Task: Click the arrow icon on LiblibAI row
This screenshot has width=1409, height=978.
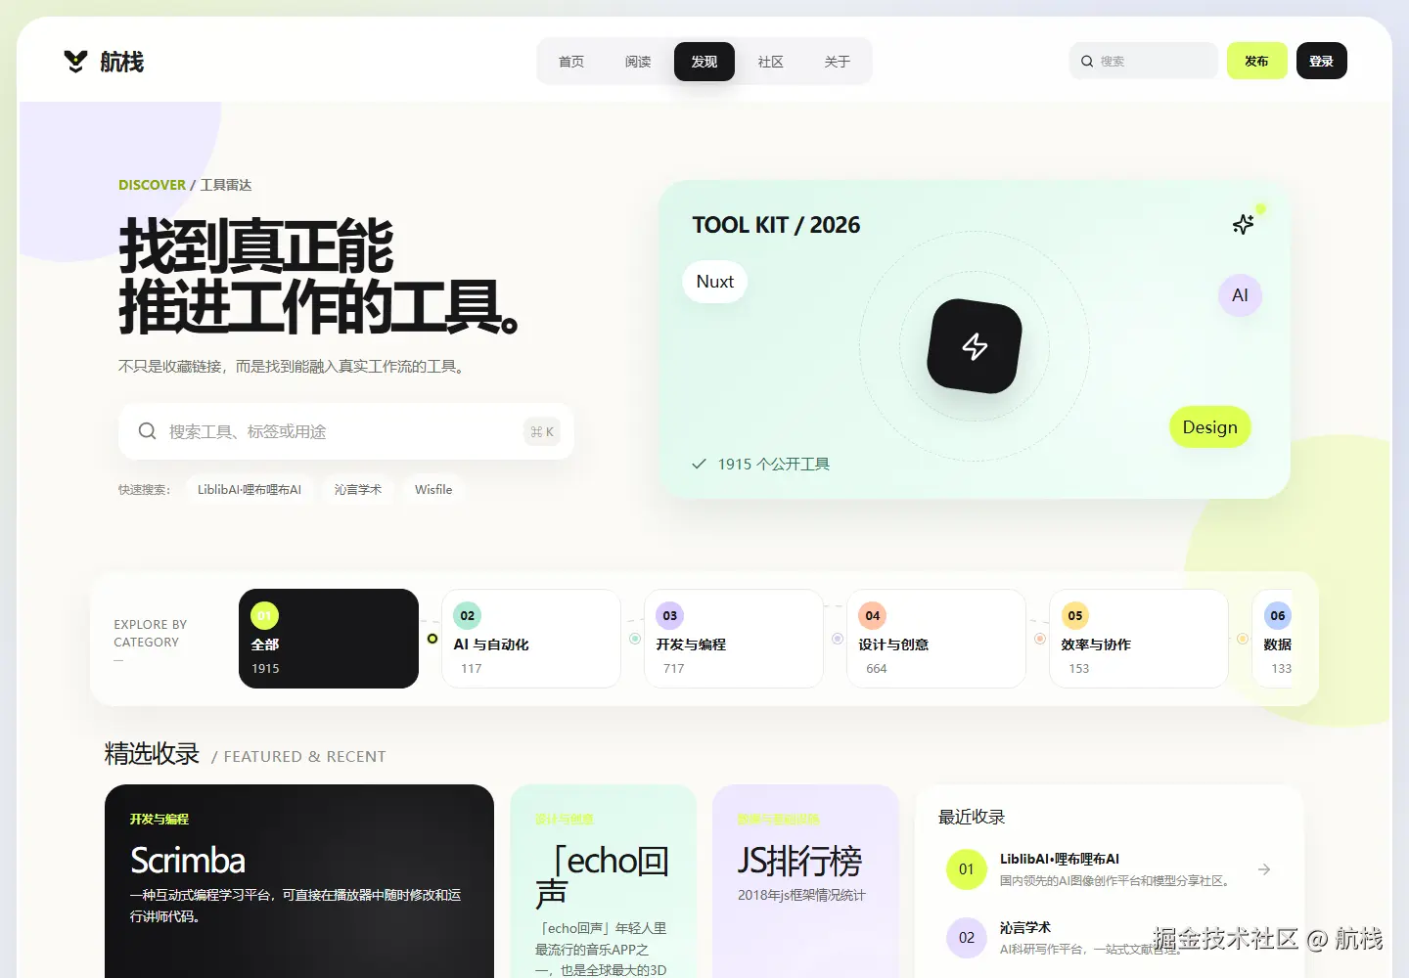Action: coord(1264,869)
